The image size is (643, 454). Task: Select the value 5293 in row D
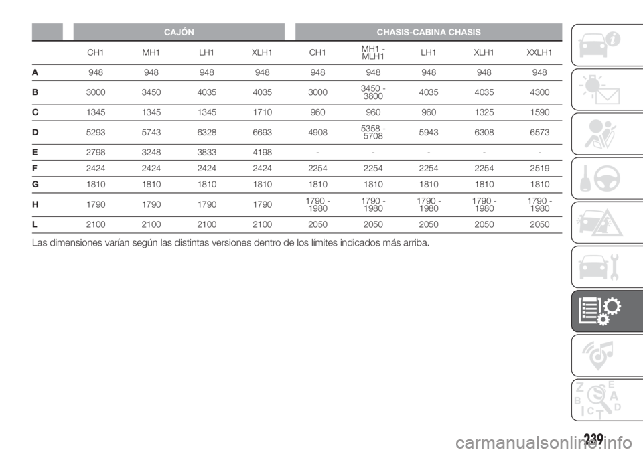[96, 133]
